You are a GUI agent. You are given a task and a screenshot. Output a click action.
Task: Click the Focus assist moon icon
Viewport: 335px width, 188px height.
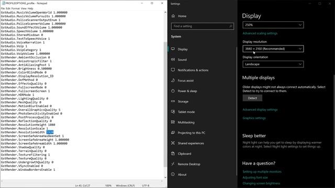point(173,80)
